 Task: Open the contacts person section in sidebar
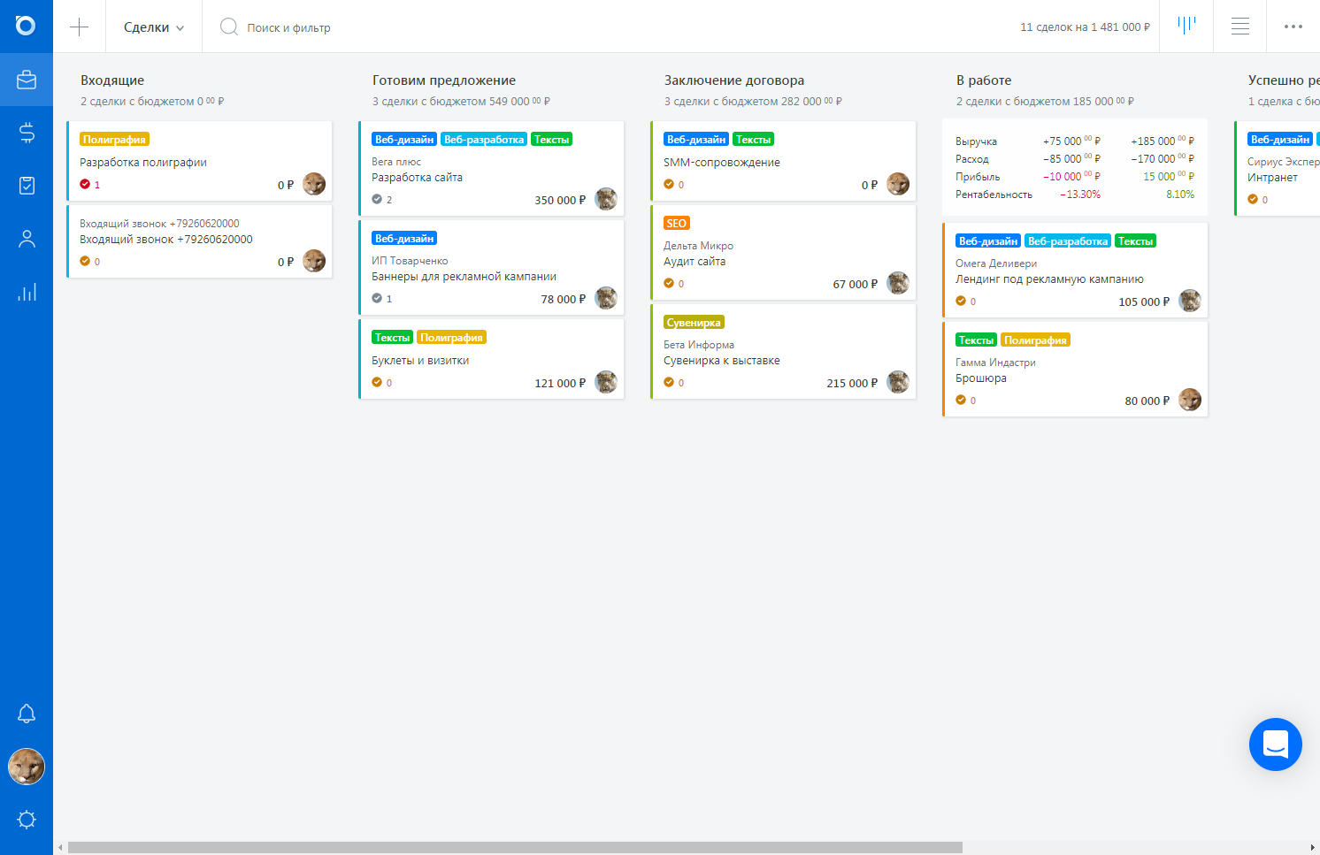coord(27,239)
